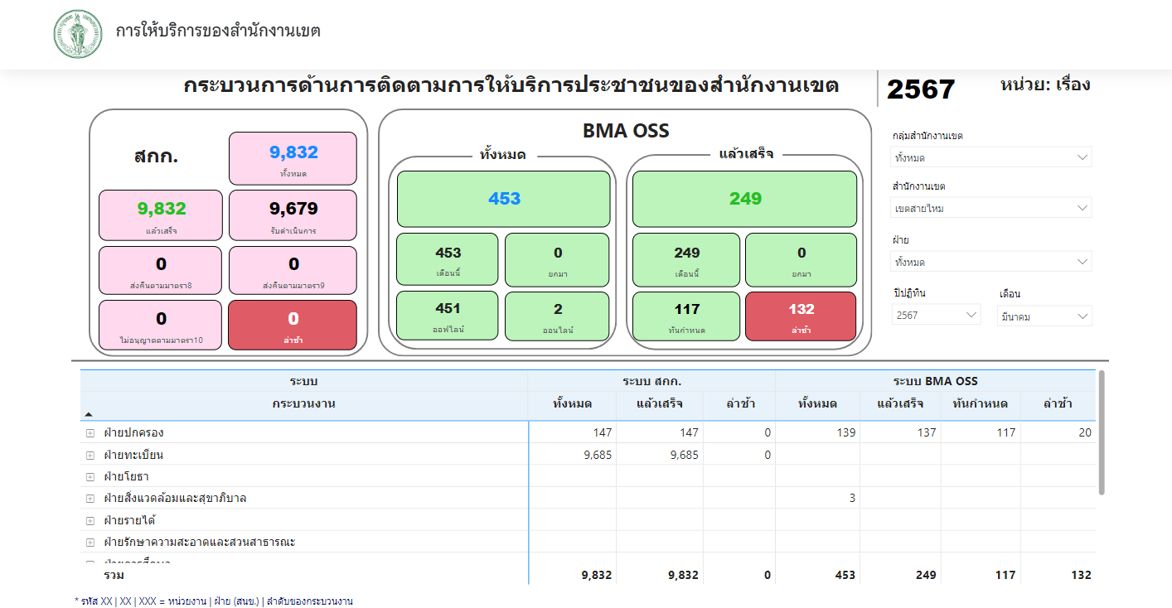1172x608 pixels.
Task: Click the large BMA OSS card showing blue 453
Action: pyautogui.click(x=504, y=199)
